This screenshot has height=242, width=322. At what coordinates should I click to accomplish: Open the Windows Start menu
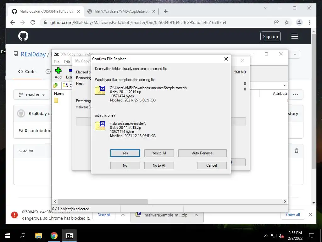click(x=8, y=236)
